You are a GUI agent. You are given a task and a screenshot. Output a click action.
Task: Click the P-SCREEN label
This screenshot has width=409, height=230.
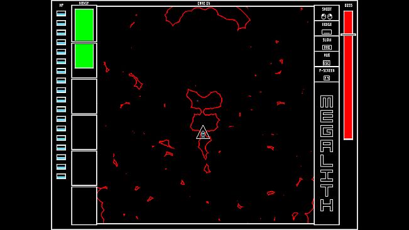(327, 70)
